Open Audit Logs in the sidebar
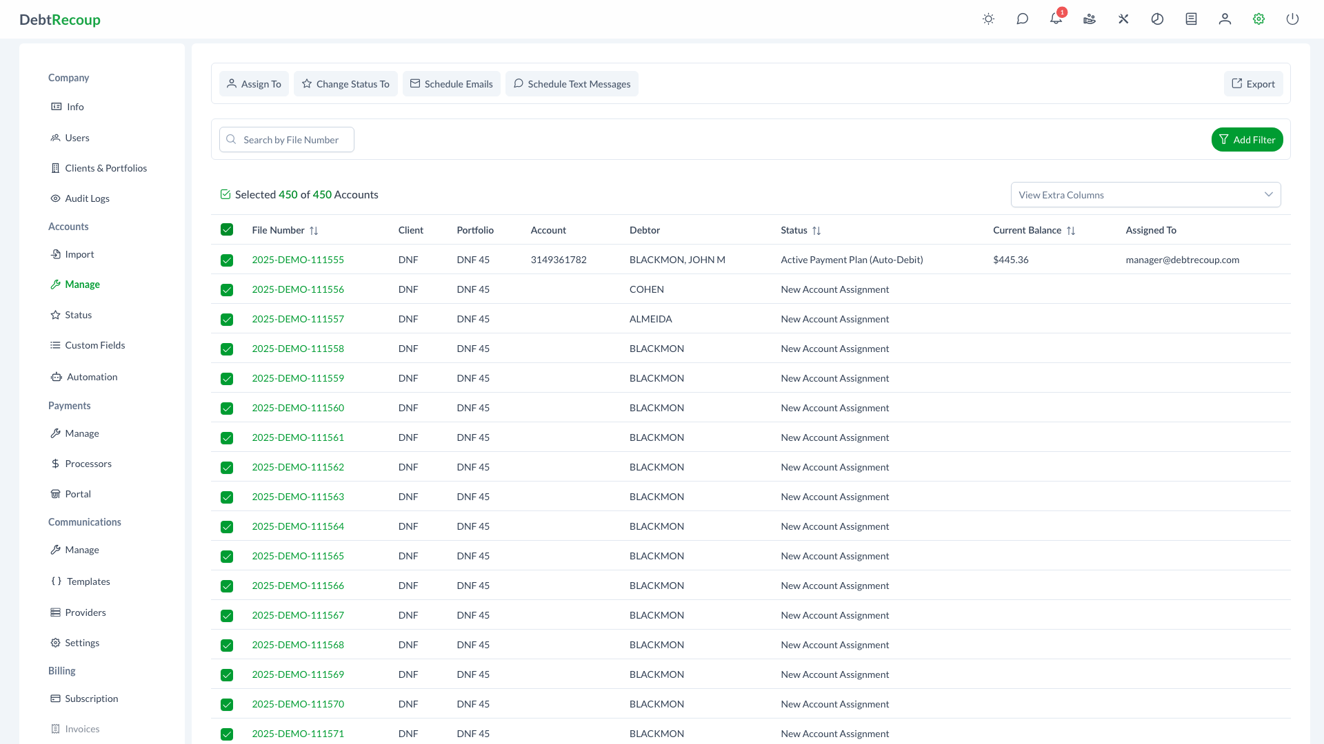Screen dimensions: 1324x744 (x=88, y=198)
